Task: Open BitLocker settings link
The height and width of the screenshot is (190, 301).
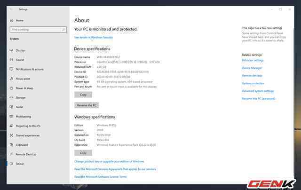Action: 253,60
